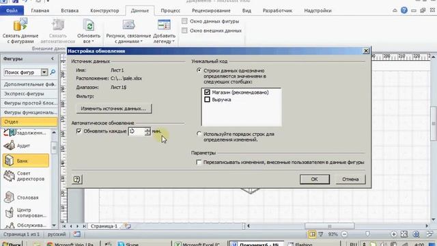Uncheck the Магазин (рекомендовано) checkbox
This screenshot has width=437, height=246.
[207, 92]
